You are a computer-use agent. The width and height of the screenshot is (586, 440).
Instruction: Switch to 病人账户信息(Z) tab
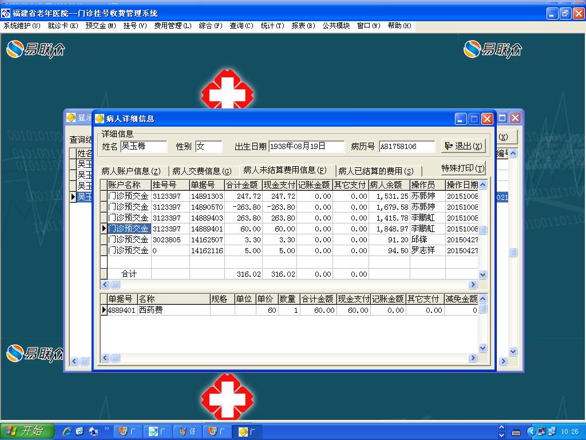(131, 171)
